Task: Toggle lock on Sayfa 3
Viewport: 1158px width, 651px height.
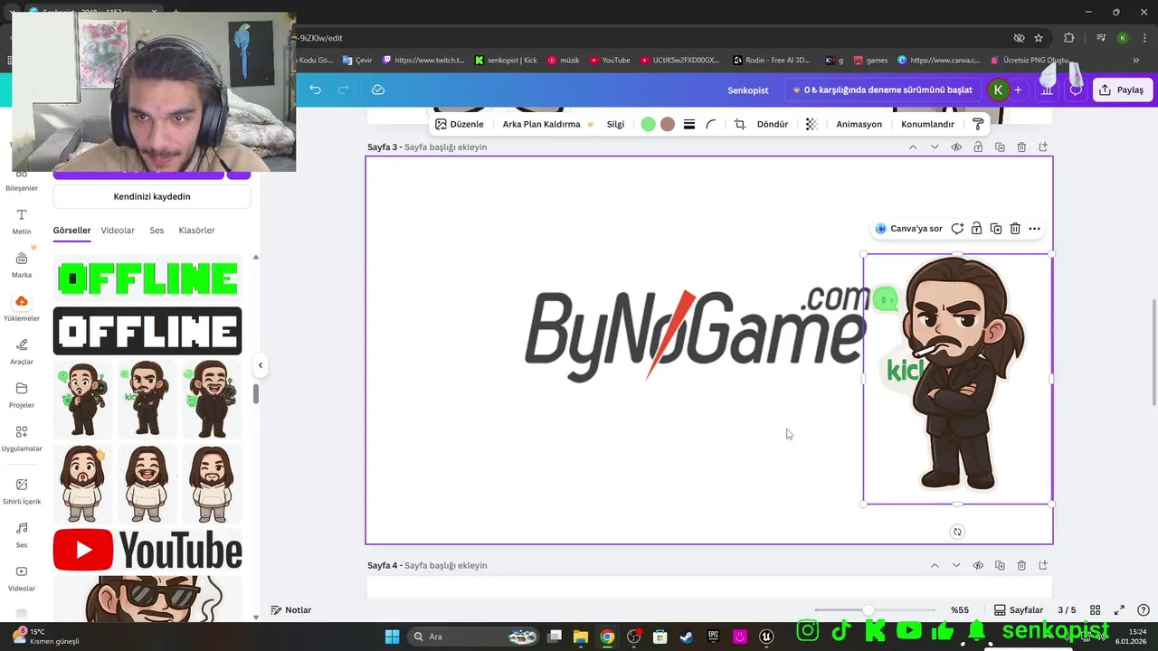Action: click(x=978, y=146)
